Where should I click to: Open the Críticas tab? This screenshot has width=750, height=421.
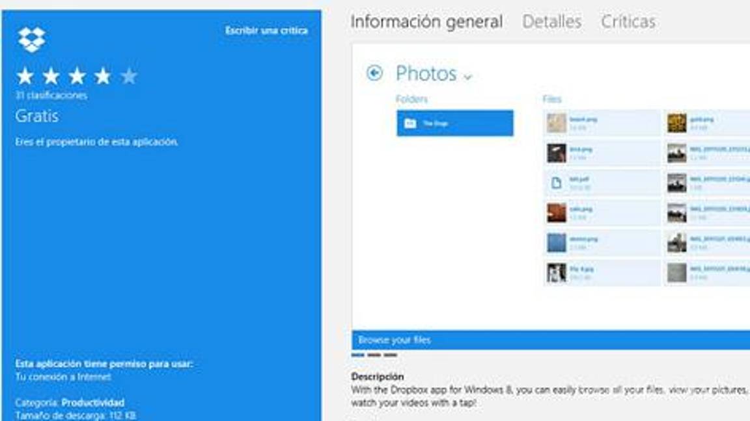coord(628,21)
